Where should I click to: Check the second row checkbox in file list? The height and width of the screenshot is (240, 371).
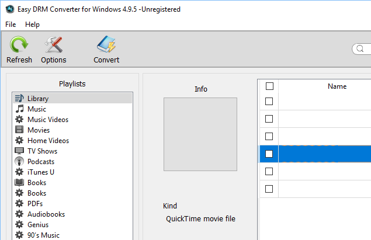click(269, 119)
